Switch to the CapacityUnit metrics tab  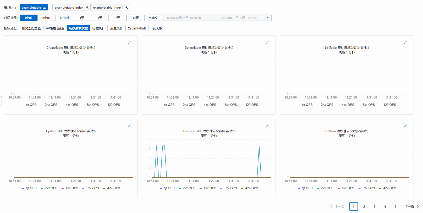137,28
